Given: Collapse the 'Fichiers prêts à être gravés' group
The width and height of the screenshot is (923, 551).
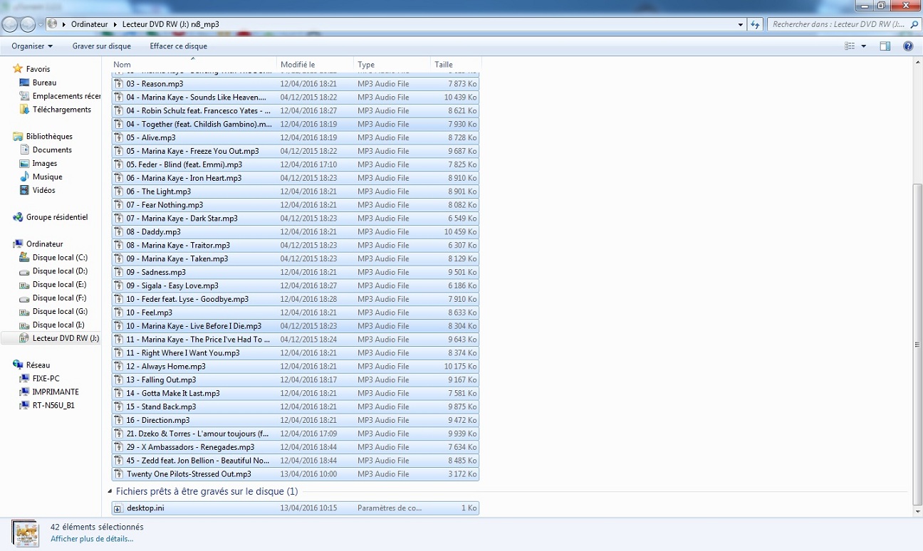Looking at the screenshot, I should tap(110, 491).
